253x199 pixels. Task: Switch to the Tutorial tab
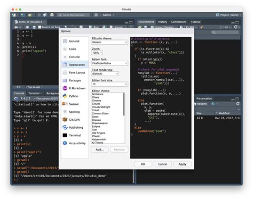195,22
